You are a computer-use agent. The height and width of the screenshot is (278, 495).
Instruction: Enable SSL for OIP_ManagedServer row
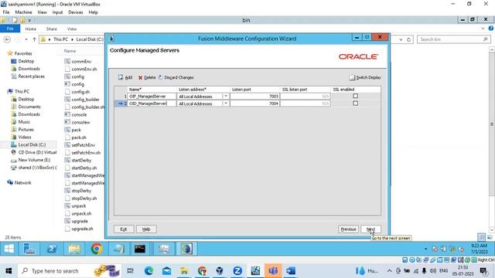click(x=356, y=96)
